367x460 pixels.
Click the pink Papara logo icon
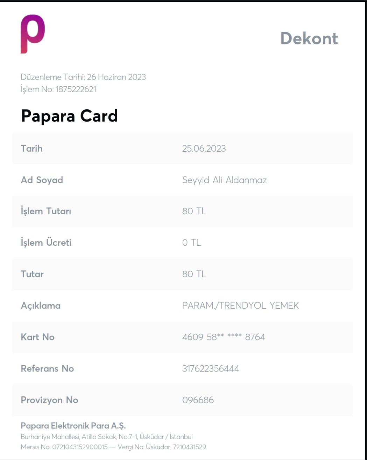pos(33,34)
